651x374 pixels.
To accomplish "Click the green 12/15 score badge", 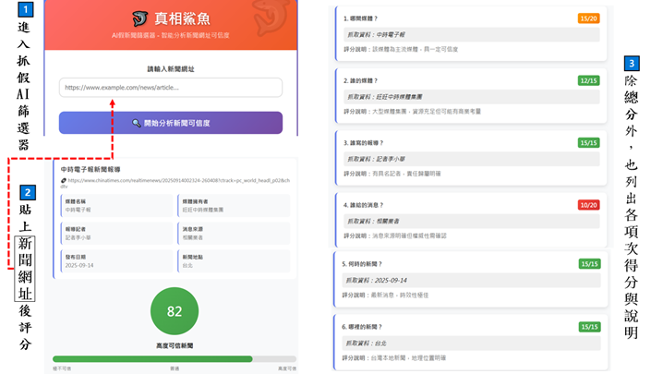I will [588, 80].
